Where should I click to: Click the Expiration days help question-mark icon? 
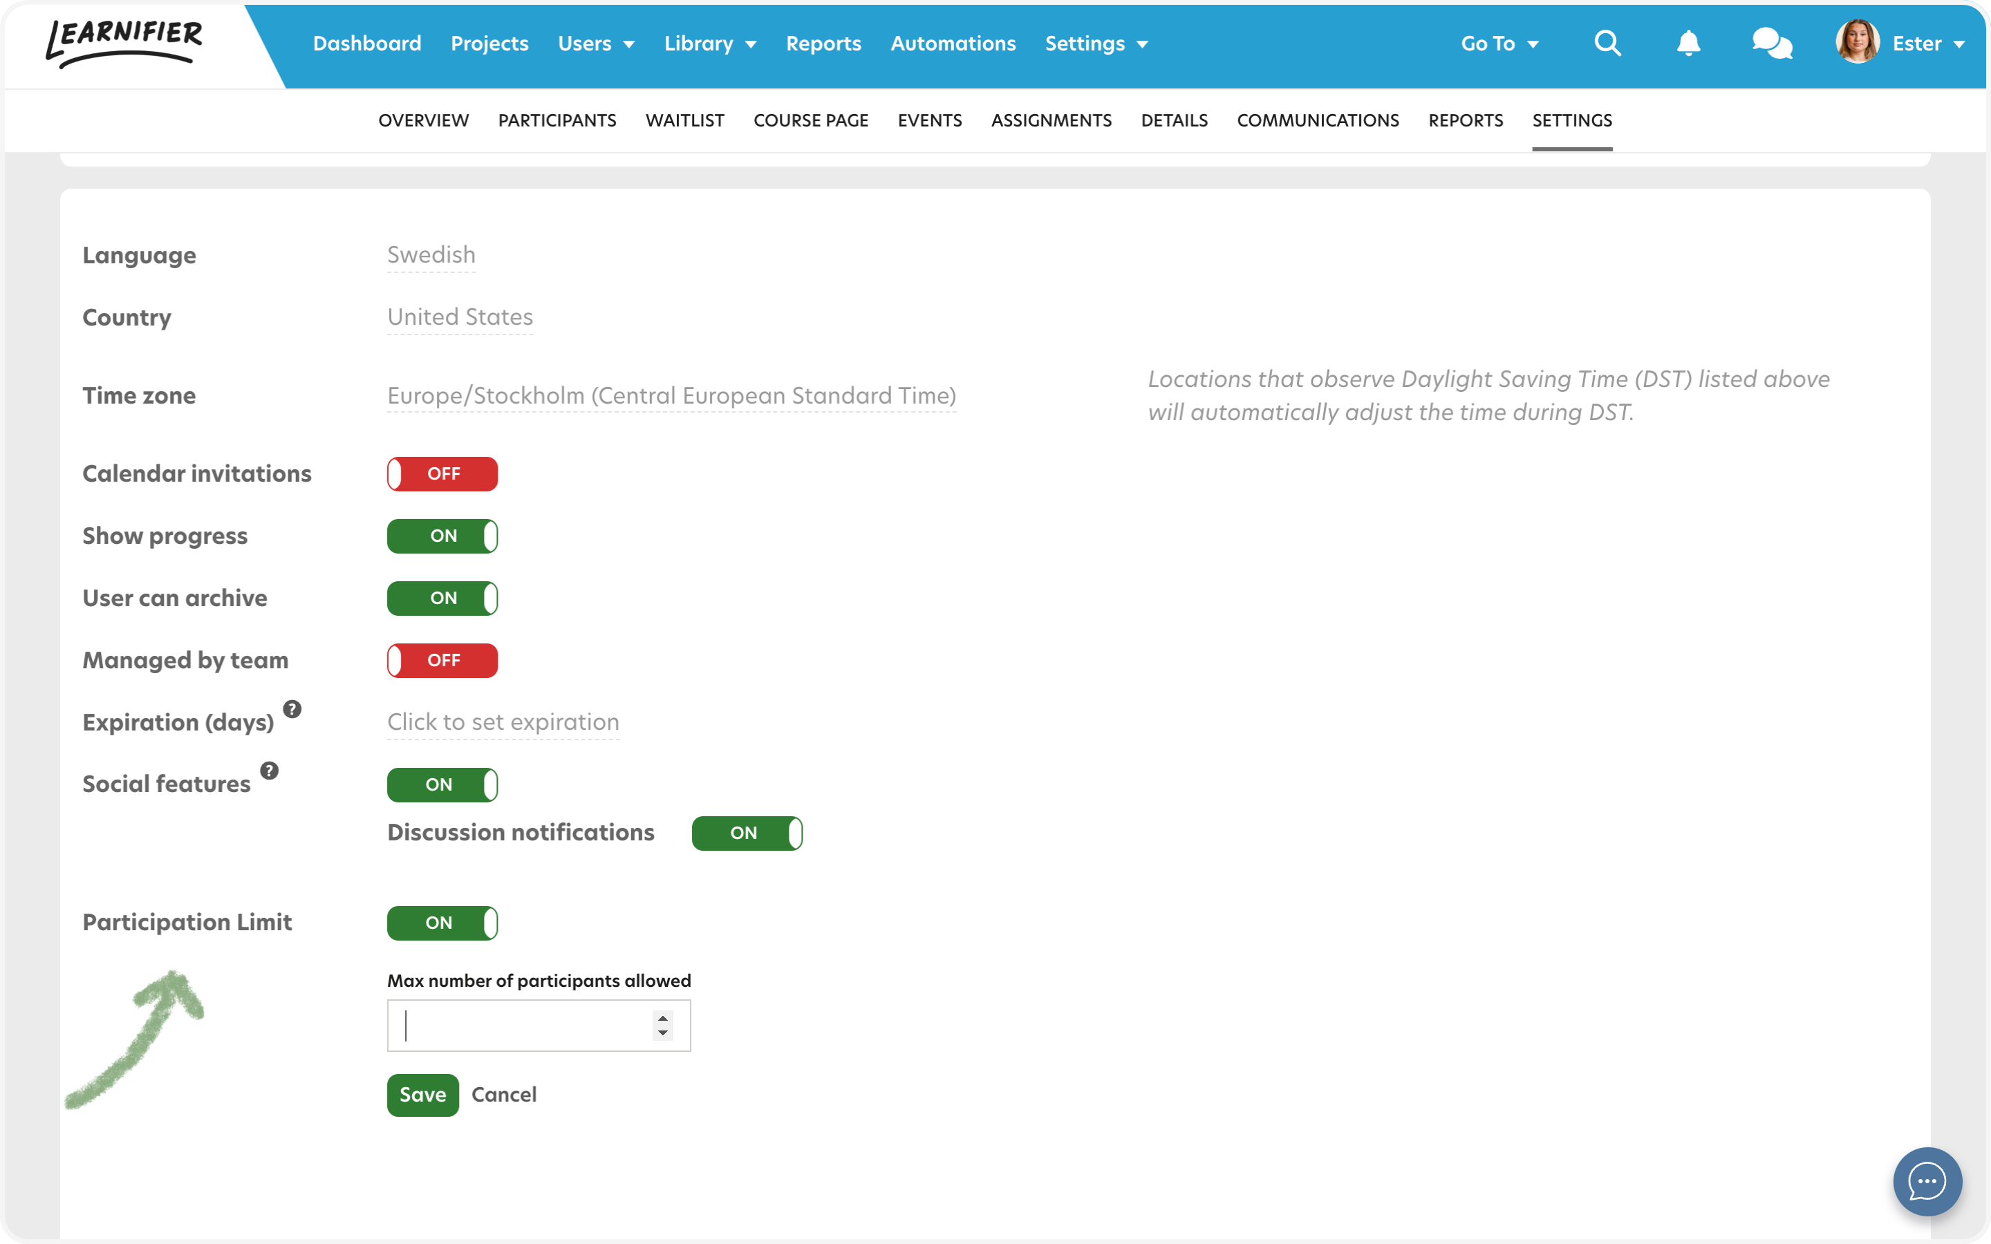(x=292, y=708)
